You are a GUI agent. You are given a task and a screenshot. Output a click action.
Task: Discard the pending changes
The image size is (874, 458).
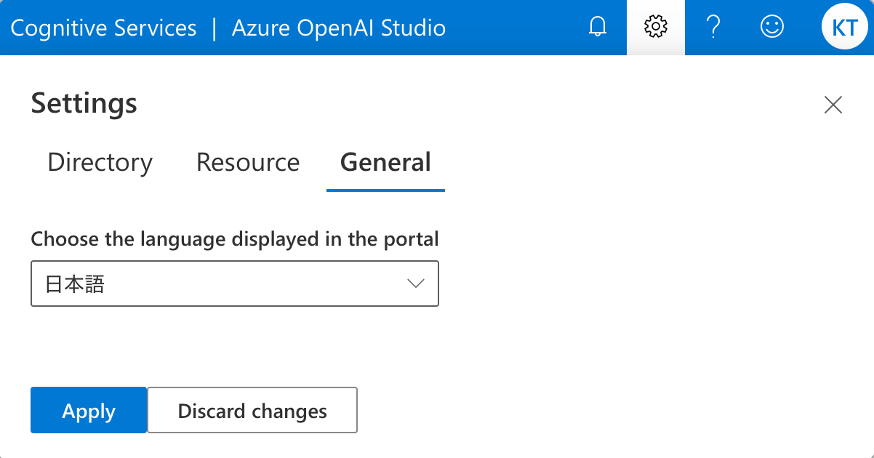(x=252, y=410)
